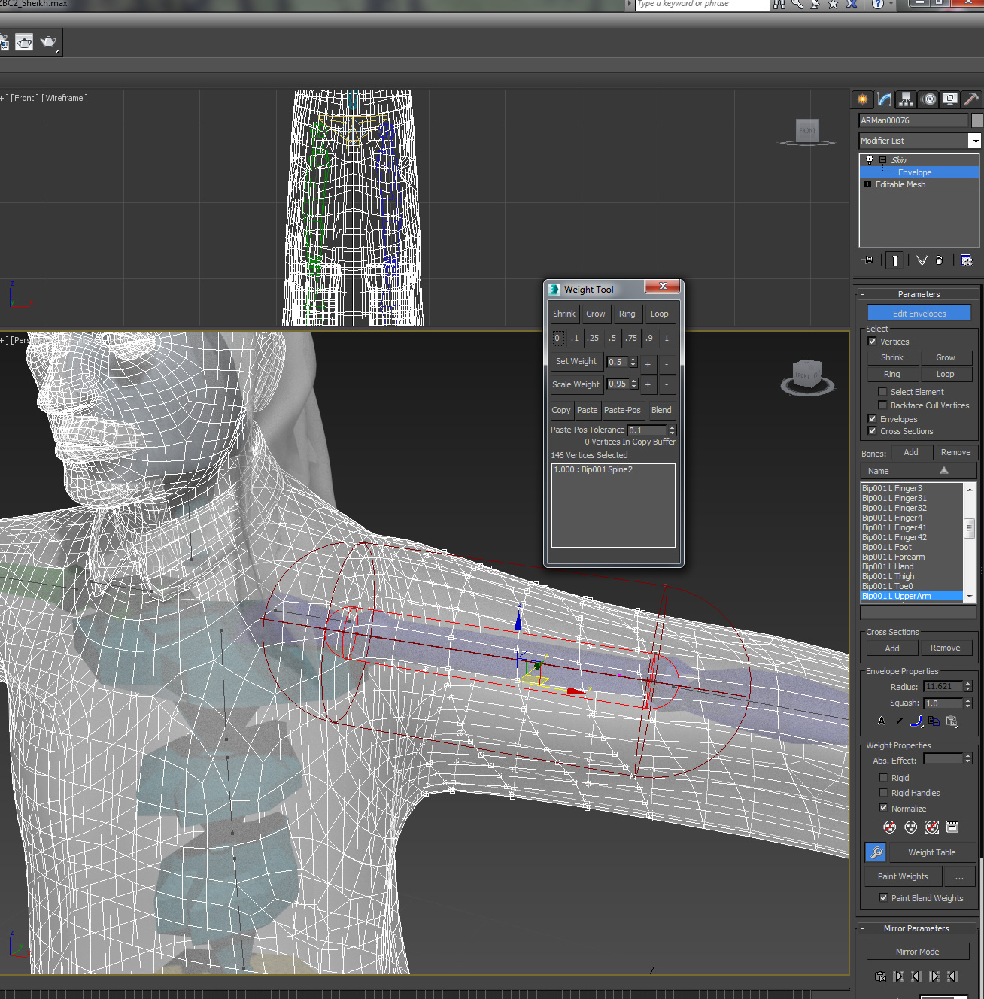This screenshot has width=984, height=999.
Task: Switch to the Display panel icon
Action: point(949,99)
